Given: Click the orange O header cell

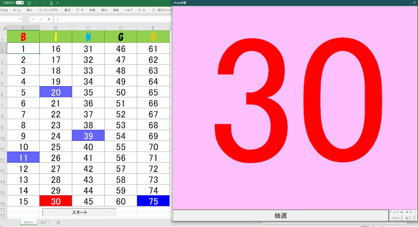Looking at the screenshot, I should pos(153,37).
